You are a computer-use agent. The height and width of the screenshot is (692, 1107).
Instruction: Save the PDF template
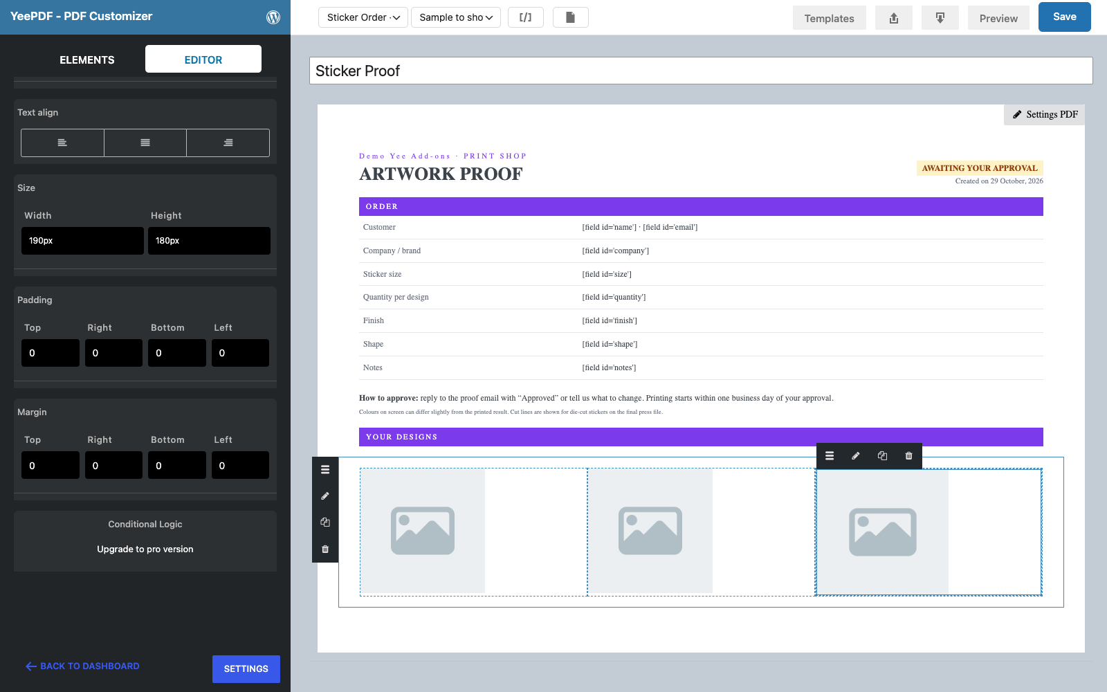coord(1065,17)
